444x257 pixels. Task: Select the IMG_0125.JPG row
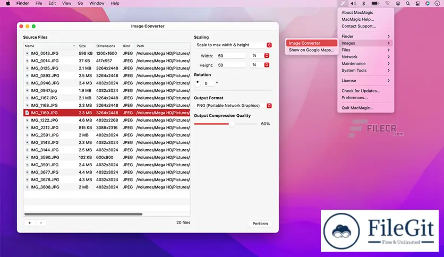click(x=106, y=68)
